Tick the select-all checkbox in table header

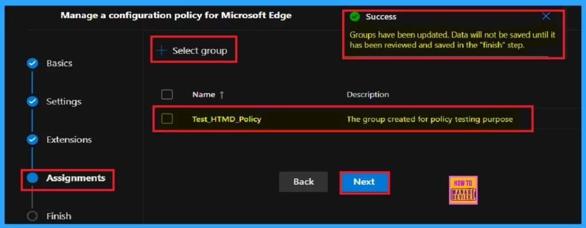[x=167, y=94]
